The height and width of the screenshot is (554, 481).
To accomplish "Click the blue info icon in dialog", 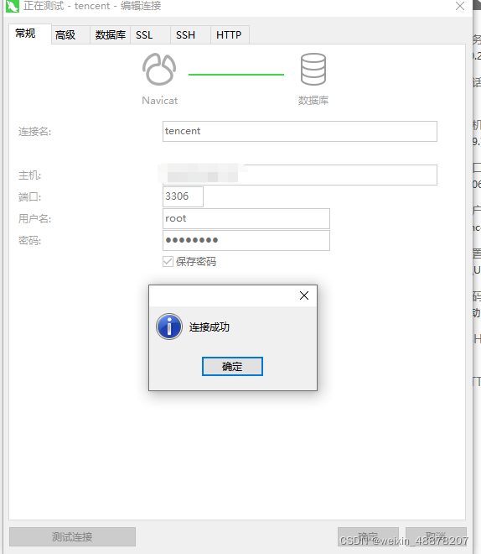I will tap(169, 327).
